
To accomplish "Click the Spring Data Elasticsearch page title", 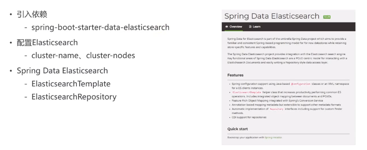I will pyautogui.click(x=272, y=16).
